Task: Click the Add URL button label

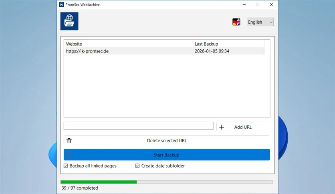Action: coord(243,127)
